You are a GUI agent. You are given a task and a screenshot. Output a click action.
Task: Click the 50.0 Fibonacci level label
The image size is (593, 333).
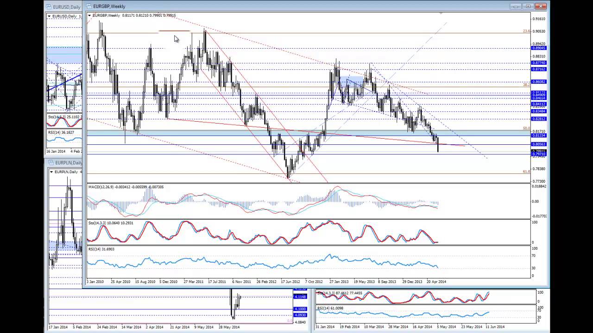(526, 128)
